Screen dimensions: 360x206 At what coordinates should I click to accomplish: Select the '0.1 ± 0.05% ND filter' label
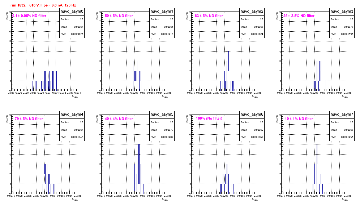click(29, 16)
